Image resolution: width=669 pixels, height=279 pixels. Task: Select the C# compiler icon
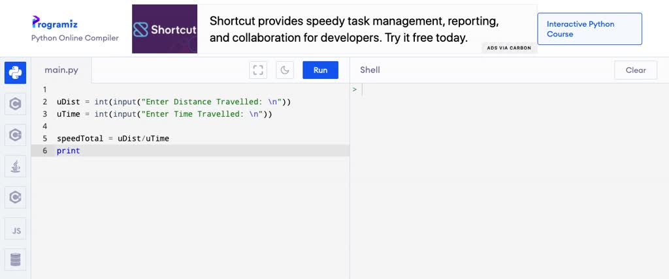tap(16, 198)
